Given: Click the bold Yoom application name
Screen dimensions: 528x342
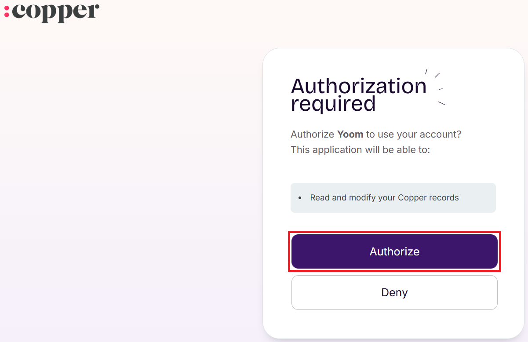Looking at the screenshot, I should (350, 135).
